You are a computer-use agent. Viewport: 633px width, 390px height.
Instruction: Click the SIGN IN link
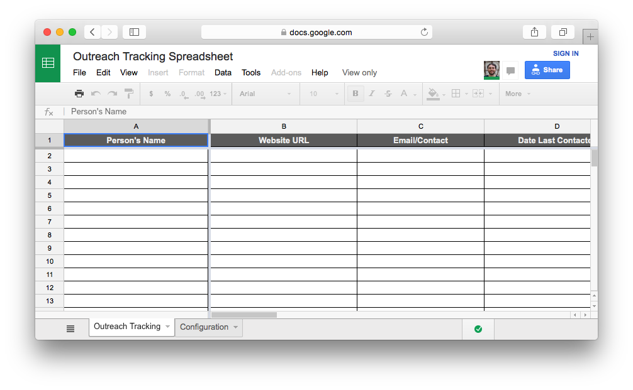pos(565,53)
